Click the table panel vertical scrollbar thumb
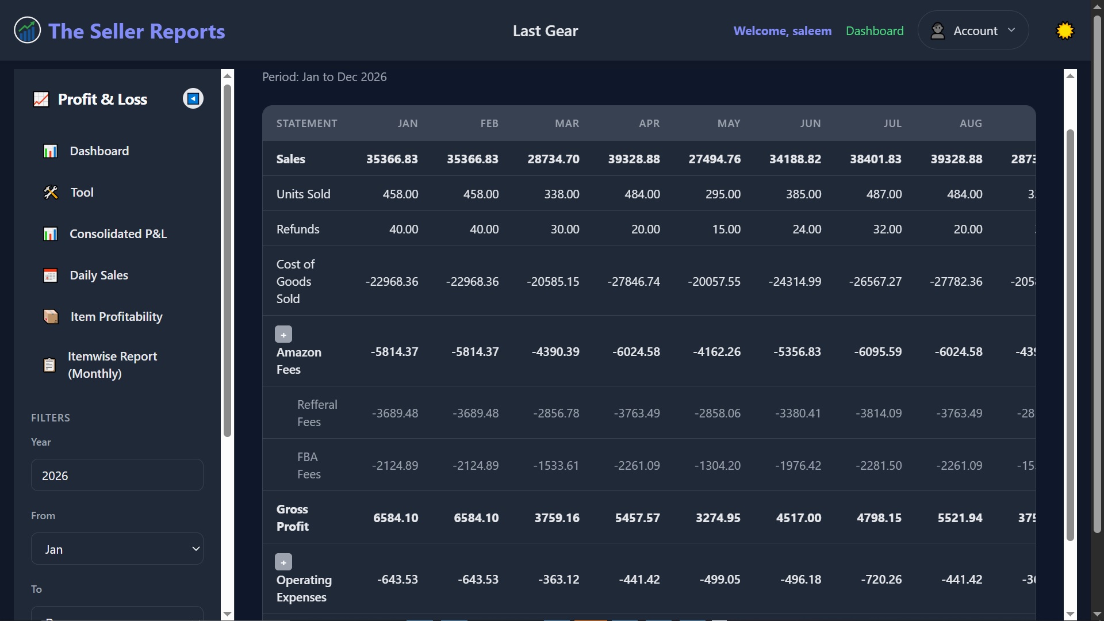1104x621 pixels. pyautogui.click(x=1070, y=335)
